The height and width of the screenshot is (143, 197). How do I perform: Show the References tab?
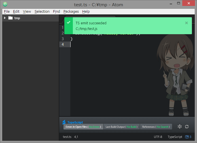(x=156, y=127)
